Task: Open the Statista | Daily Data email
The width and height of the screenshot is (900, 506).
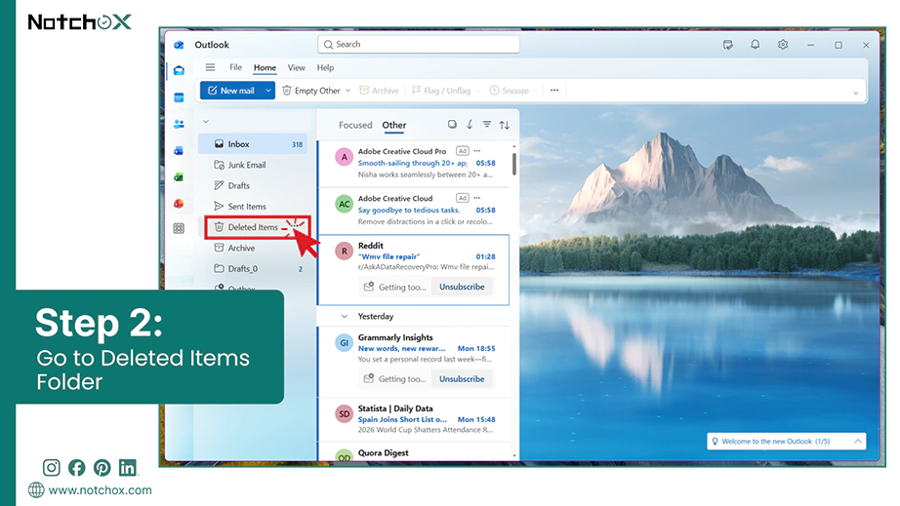Action: (x=413, y=419)
